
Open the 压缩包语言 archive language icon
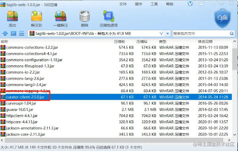109,16
